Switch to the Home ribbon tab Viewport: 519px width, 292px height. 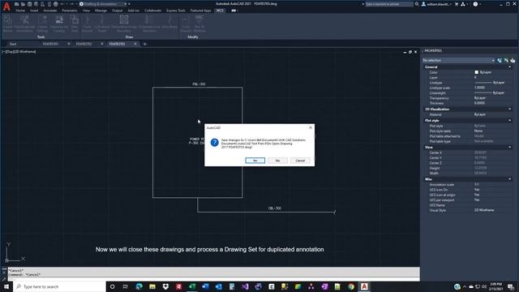point(20,11)
